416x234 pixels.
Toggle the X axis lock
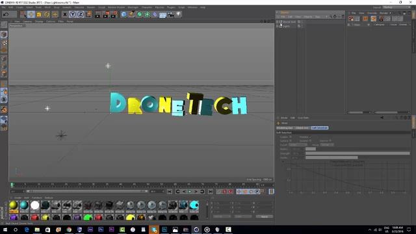pos(65,14)
